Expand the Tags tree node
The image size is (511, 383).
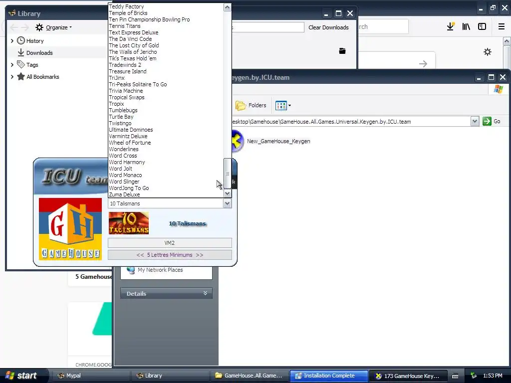point(12,64)
